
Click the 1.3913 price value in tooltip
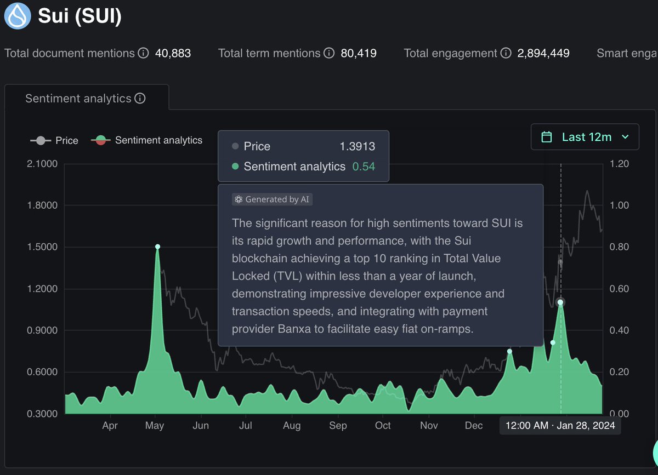pyautogui.click(x=358, y=146)
